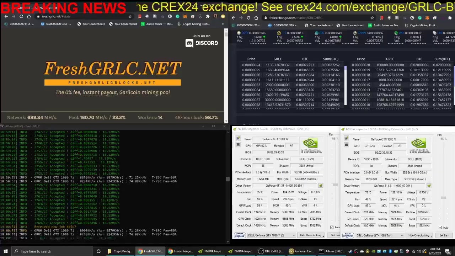Switch to Garlicoin Core taskbar item
Image resolution: width=455 pixels, height=256 pixels.
pyautogui.click(x=302, y=251)
